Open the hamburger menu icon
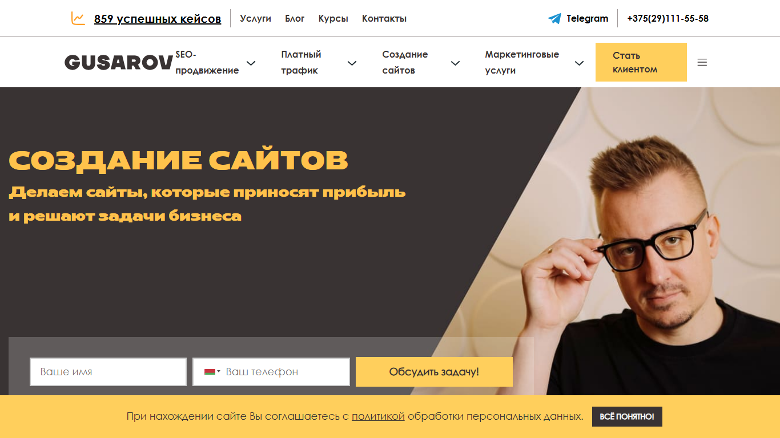This screenshot has width=780, height=438. coord(702,62)
